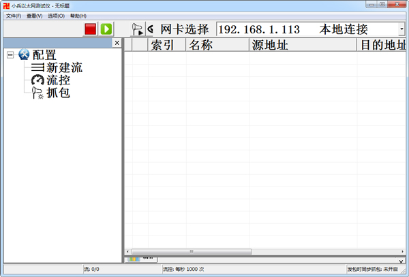The width and height of the screenshot is (409, 277).
Task: Click the application logo in title bar
Action: [x=6, y=5]
